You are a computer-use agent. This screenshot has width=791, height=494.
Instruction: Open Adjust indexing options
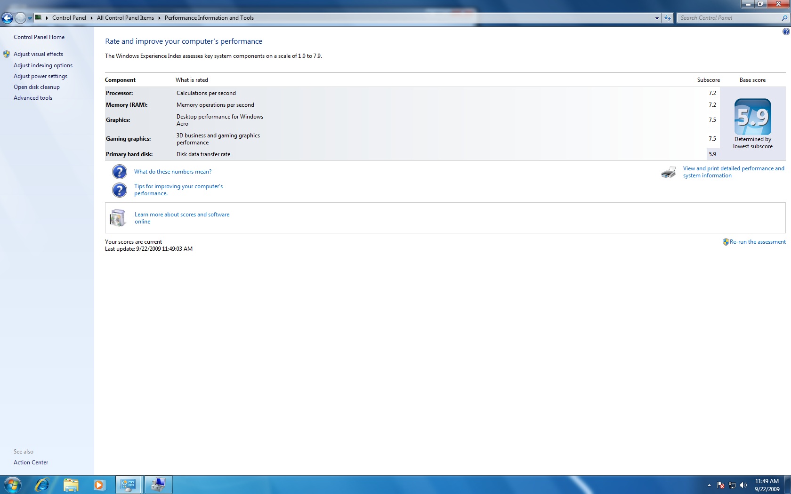coord(43,65)
